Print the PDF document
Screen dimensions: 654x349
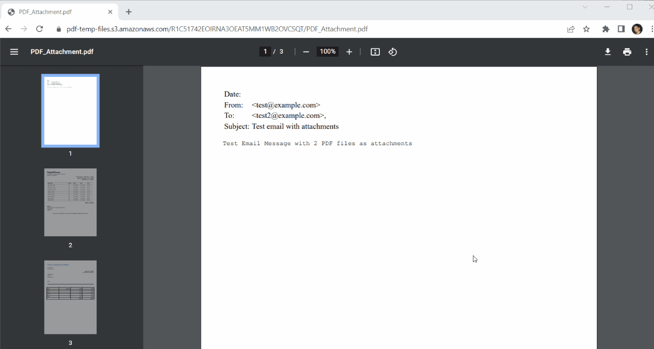coord(627,51)
